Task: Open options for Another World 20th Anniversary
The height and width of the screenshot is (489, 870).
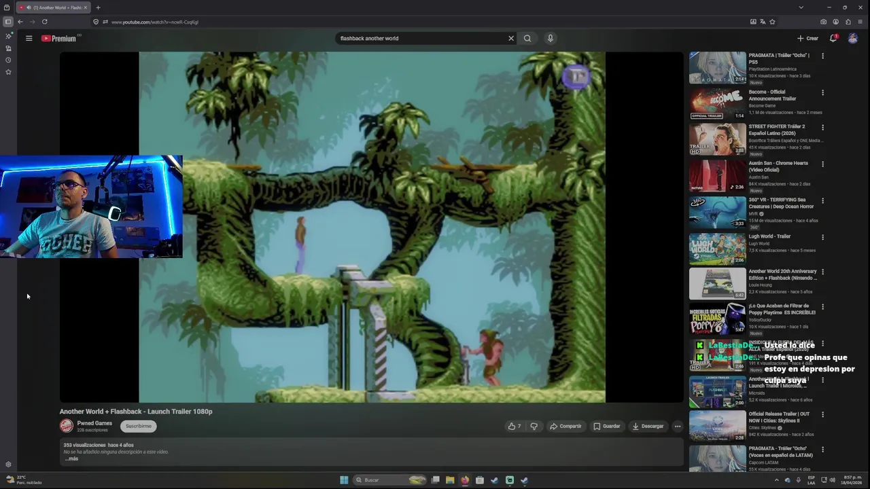Action: click(822, 272)
